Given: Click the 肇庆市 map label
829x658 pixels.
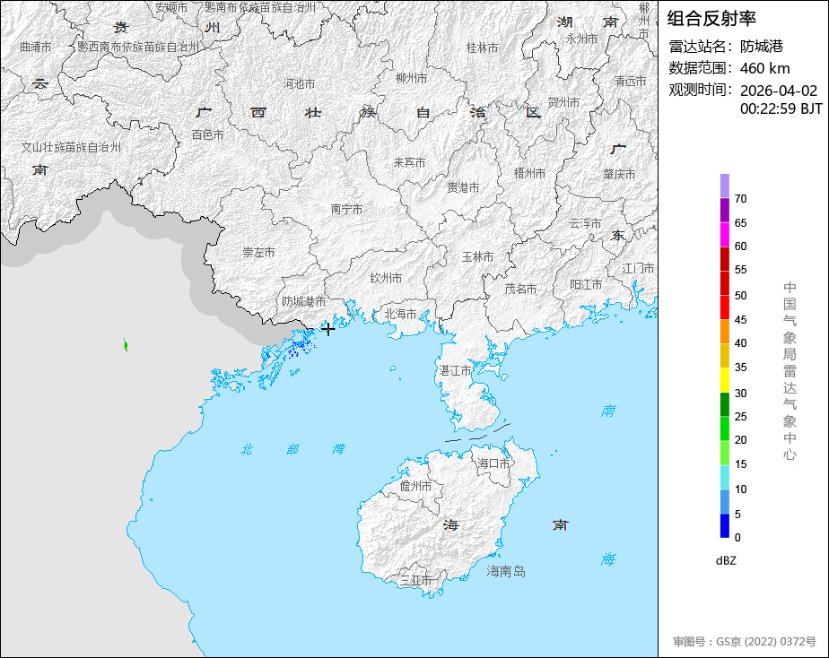Looking at the screenshot, I should coord(620,174).
